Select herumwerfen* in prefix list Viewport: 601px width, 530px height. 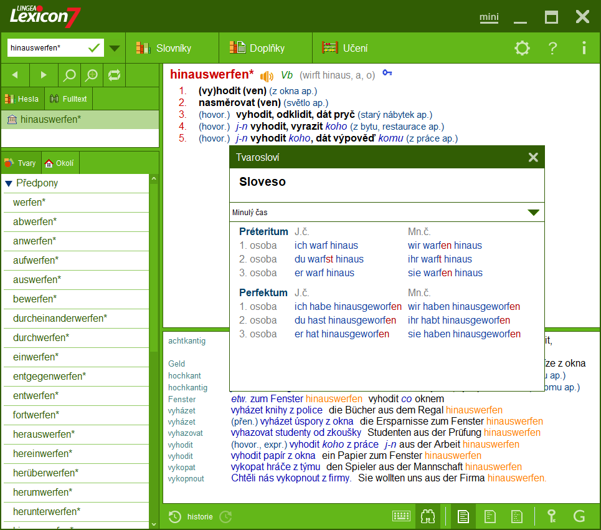(76, 493)
